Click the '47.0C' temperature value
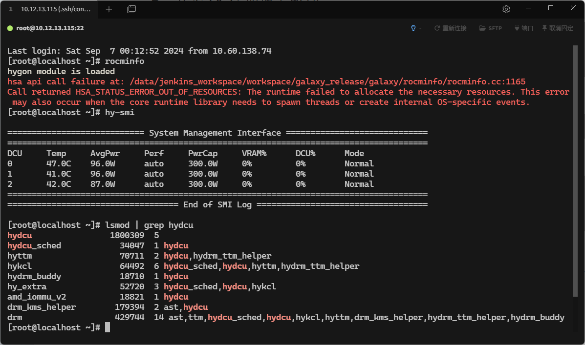This screenshot has width=585, height=345. click(59, 163)
